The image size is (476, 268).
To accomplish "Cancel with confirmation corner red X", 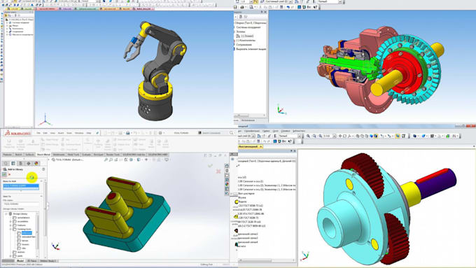I will (x=218, y=171).
